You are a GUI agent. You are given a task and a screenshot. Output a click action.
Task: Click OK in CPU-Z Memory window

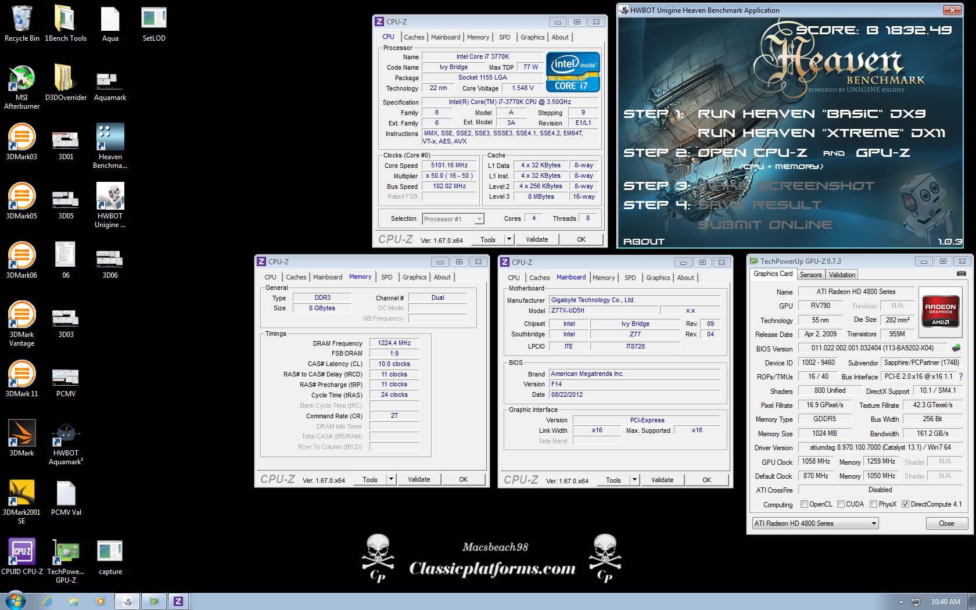pos(463,479)
